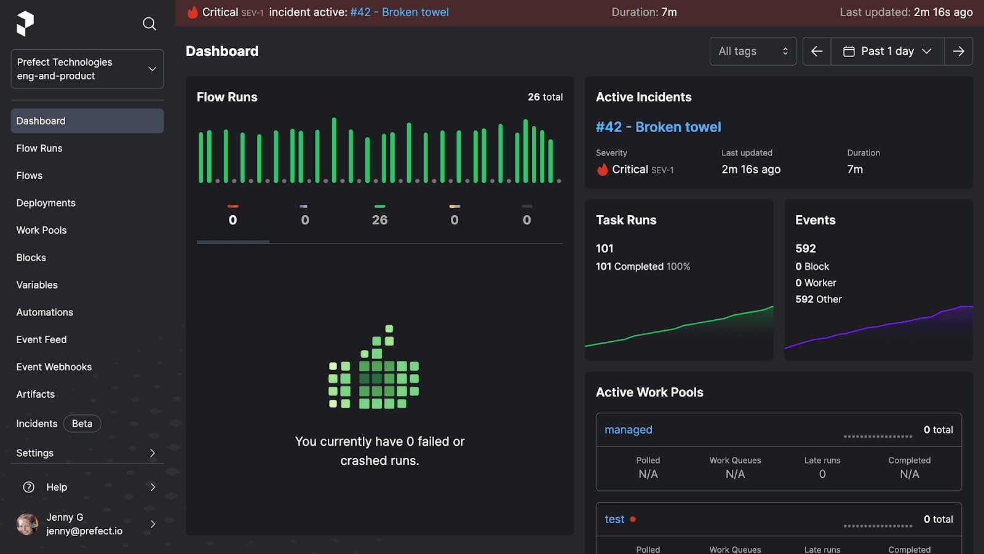Select the failed runs red state tab
The image size is (984, 554).
pos(232,215)
